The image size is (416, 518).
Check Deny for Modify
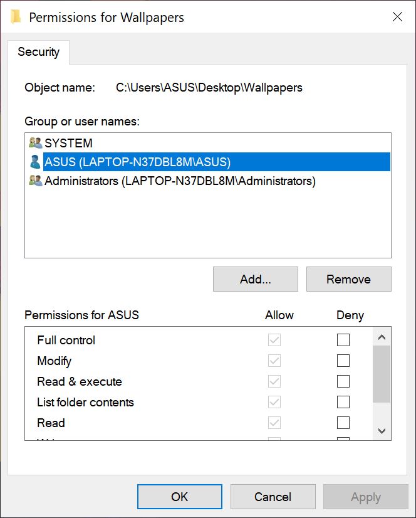pyautogui.click(x=343, y=361)
